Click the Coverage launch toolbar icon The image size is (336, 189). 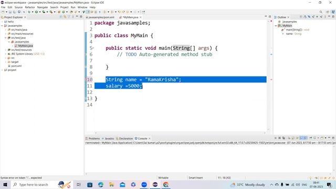click(44, 12)
